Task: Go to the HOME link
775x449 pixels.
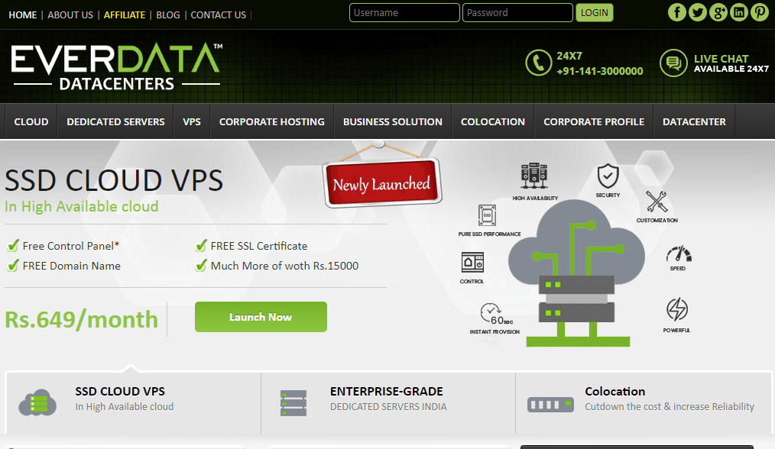Action: point(23,15)
